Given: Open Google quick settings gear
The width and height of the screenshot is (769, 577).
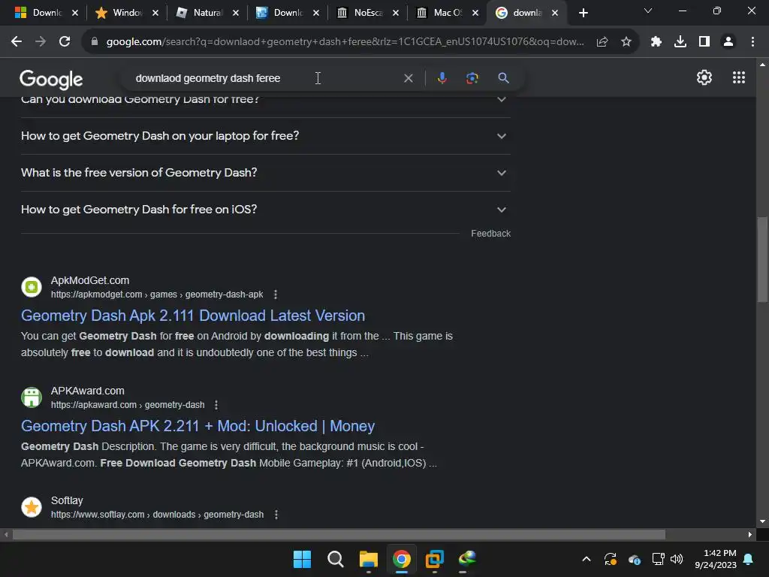Looking at the screenshot, I should tap(704, 77).
